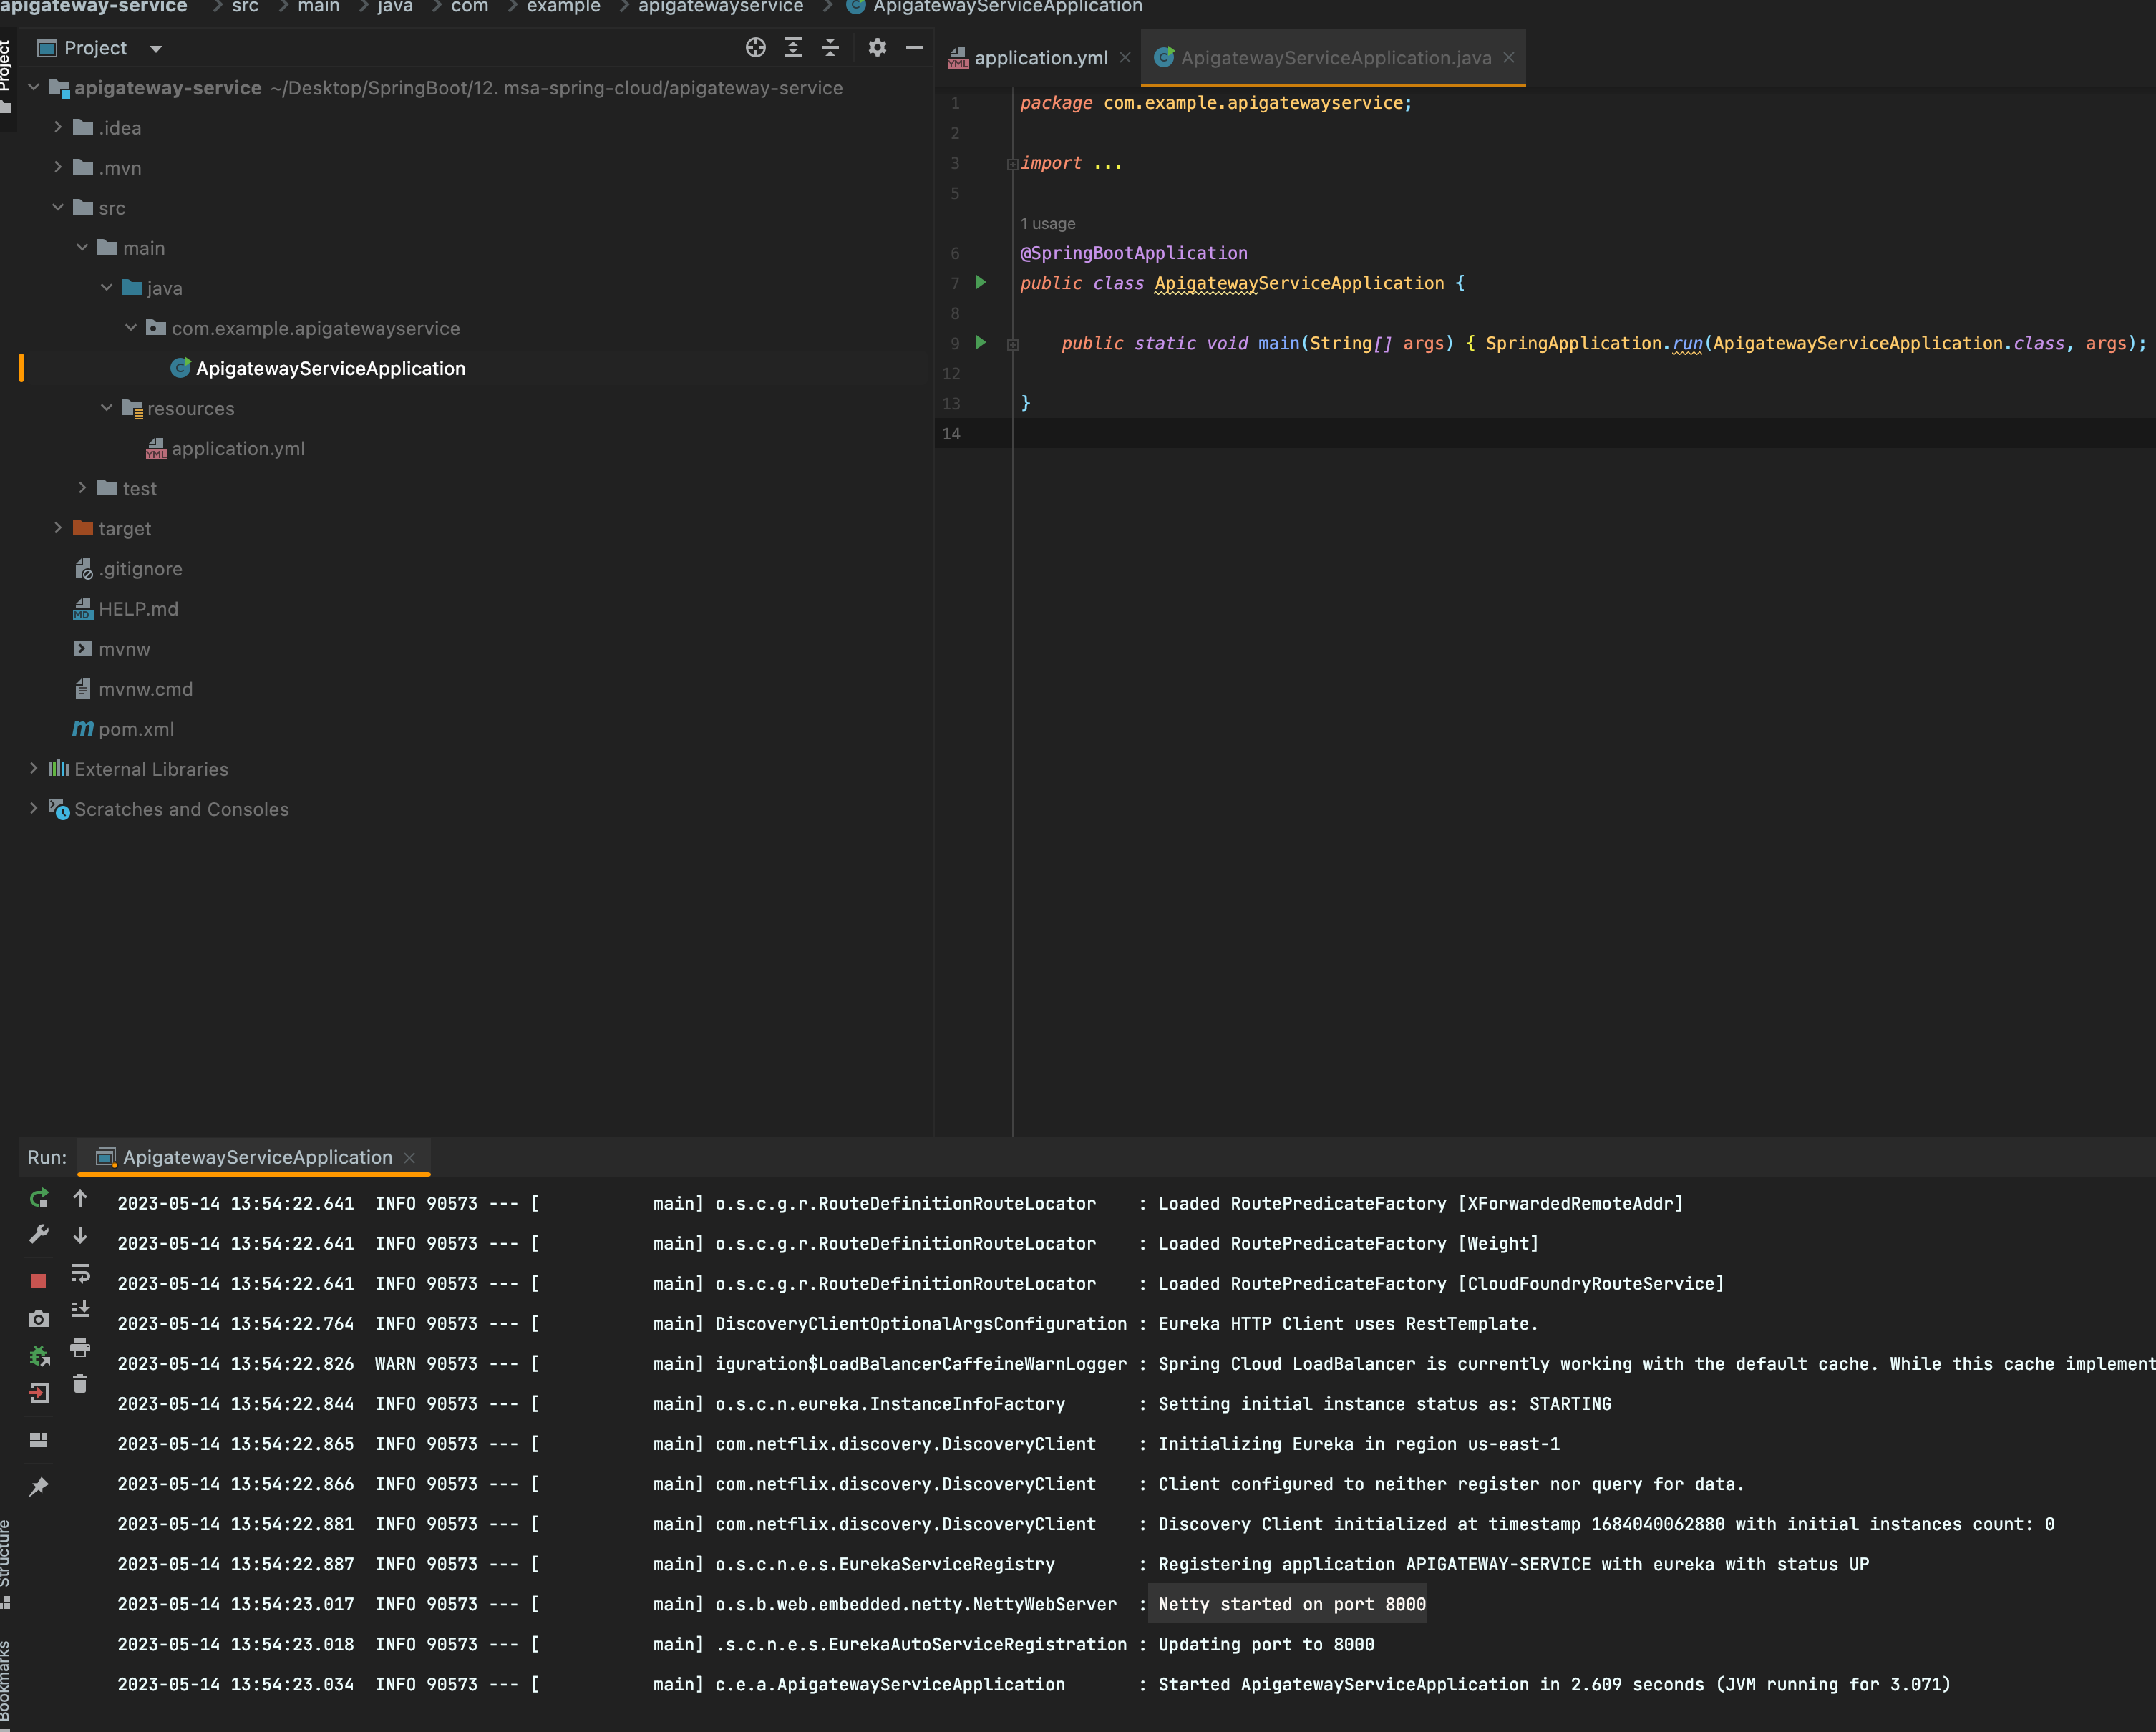Select application.yml in project tree
2156x1732 pixels.
coord(238,449)
